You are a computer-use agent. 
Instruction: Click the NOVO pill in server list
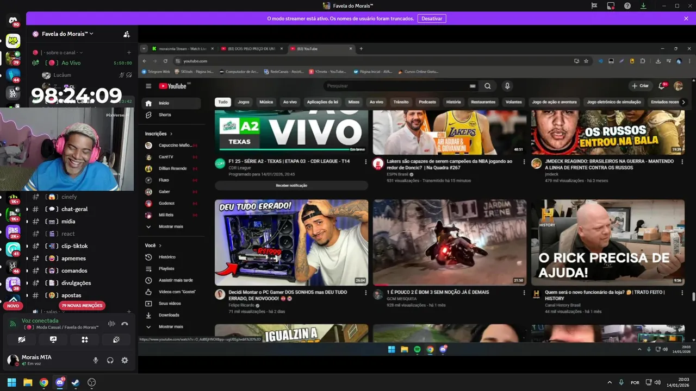(13, 306)
